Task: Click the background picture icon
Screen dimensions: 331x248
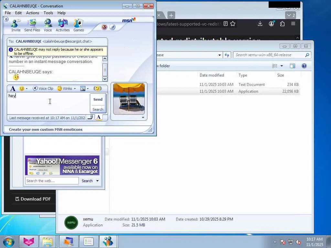Action: point(83,88)
